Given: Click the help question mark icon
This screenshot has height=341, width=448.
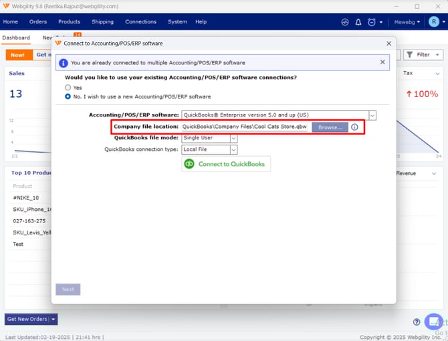Looking at the screenshot, I should (x=417, y=322).
